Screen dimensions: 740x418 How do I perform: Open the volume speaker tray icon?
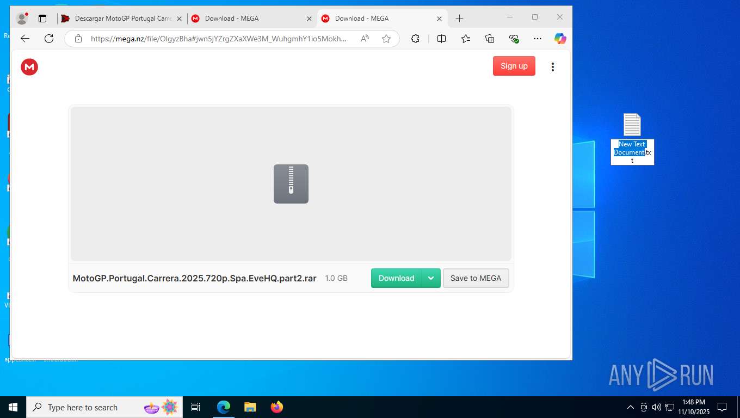(x=657, y=407)
